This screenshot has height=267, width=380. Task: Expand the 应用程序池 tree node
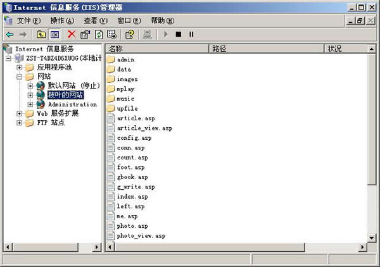20,67
